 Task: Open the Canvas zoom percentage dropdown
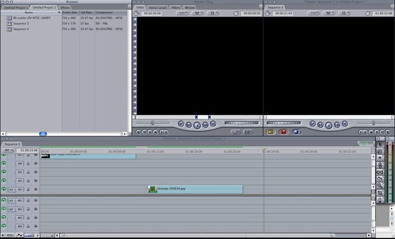click(x=313, y=13)
